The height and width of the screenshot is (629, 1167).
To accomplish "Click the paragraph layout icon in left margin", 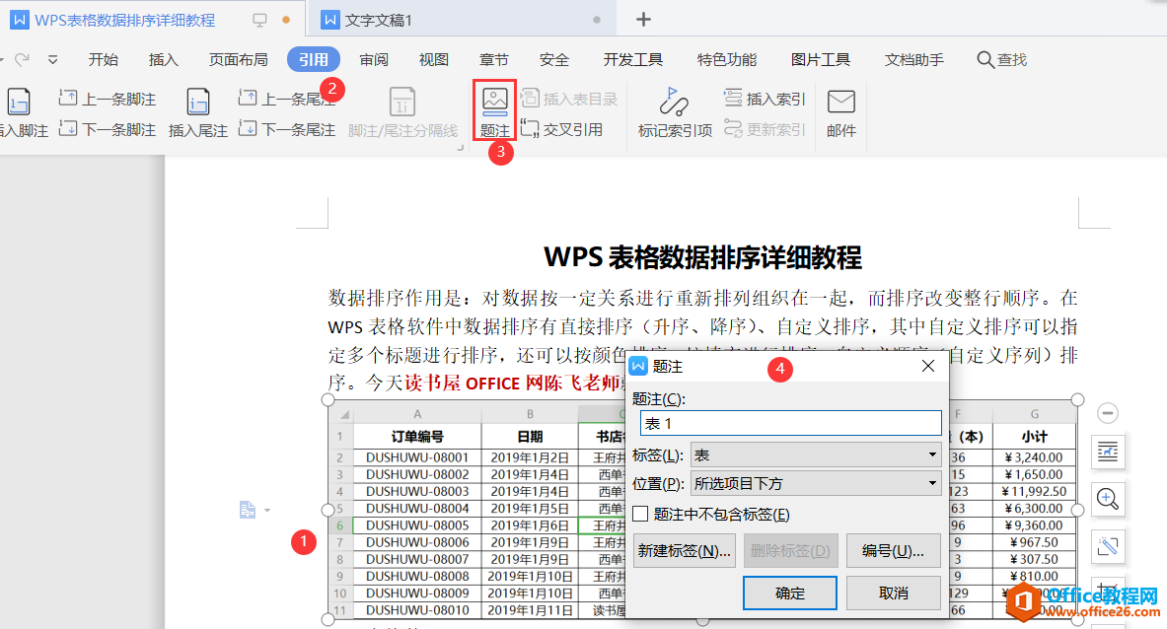I will click(x=248, y=510).
